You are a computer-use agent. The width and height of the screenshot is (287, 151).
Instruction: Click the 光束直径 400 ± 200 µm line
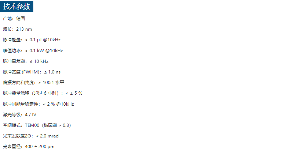click(x=29, y=147)
